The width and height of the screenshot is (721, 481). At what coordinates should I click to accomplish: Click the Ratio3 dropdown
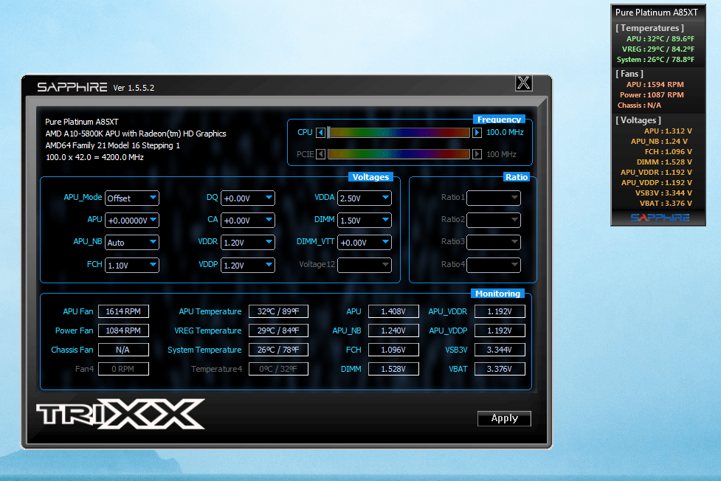(x=494, y=242)
